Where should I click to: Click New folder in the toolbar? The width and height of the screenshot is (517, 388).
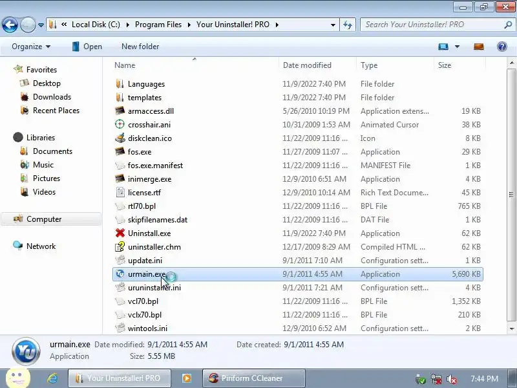coord(140,47)
